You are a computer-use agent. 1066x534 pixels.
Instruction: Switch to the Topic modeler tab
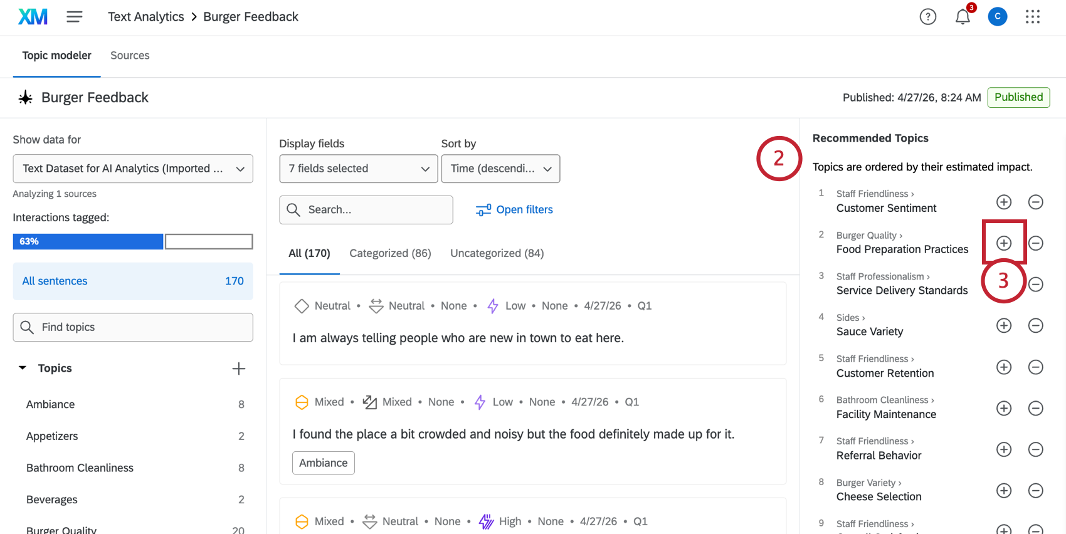pyautogui.click(x=57, y=56)
